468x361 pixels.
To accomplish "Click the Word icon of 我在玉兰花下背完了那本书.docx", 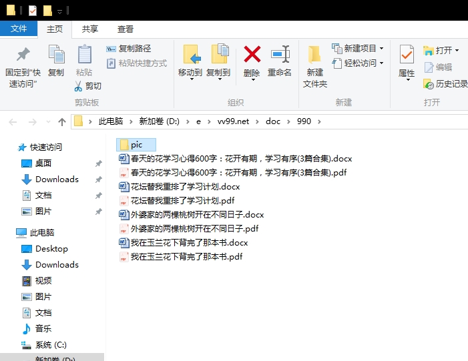I will coord(124,243).
